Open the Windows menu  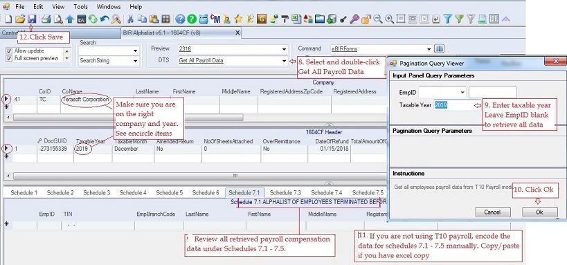109,6
